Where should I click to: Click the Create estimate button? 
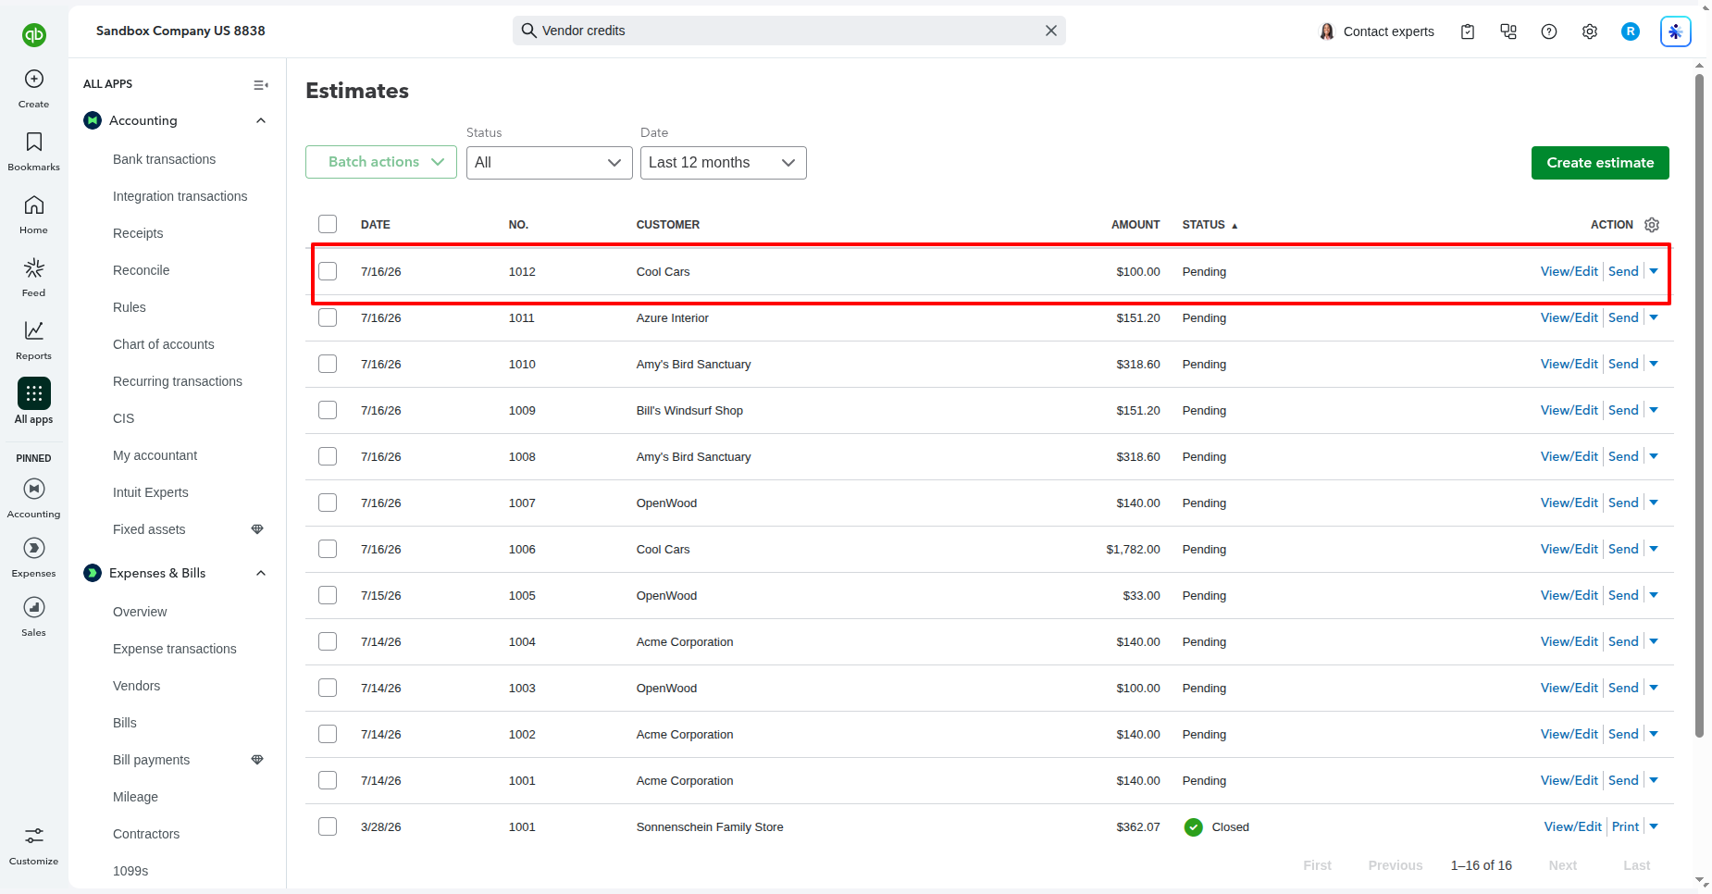tap(1600, 163)
